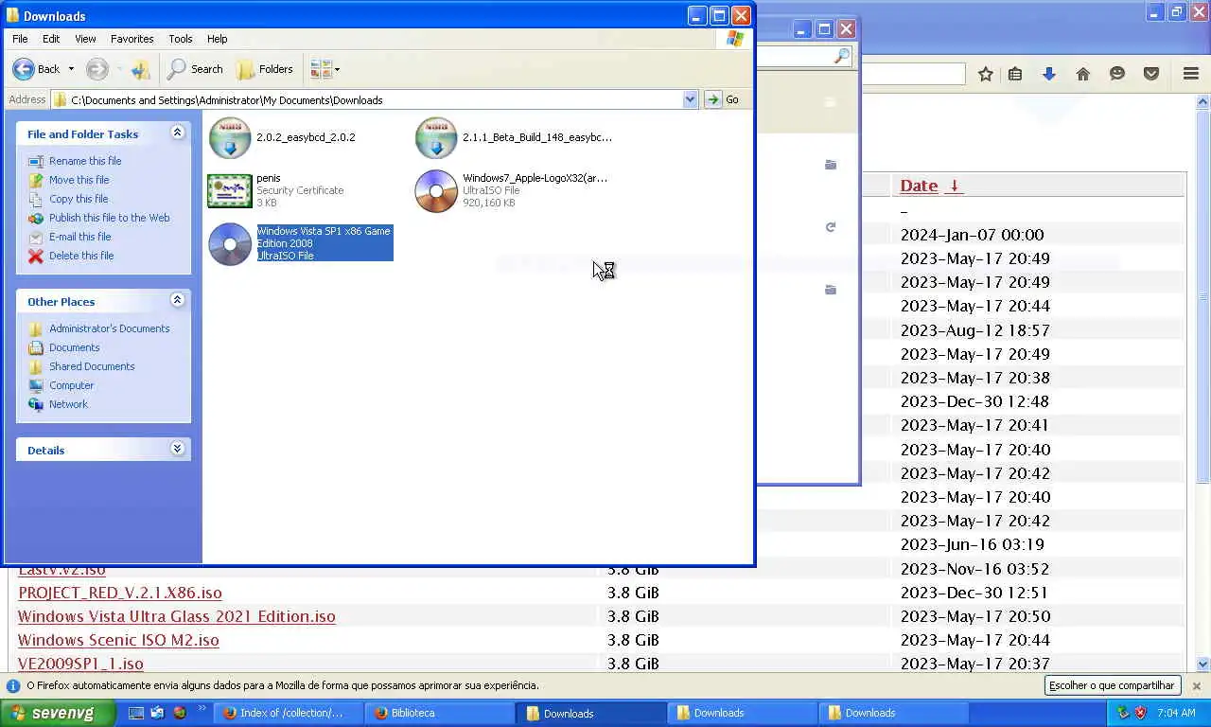Toggle the Folders tree view button

coord(265,69)
